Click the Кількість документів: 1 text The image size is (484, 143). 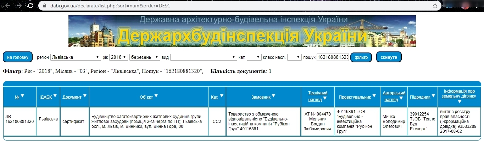pyautogui.click(x=241, y=71)
